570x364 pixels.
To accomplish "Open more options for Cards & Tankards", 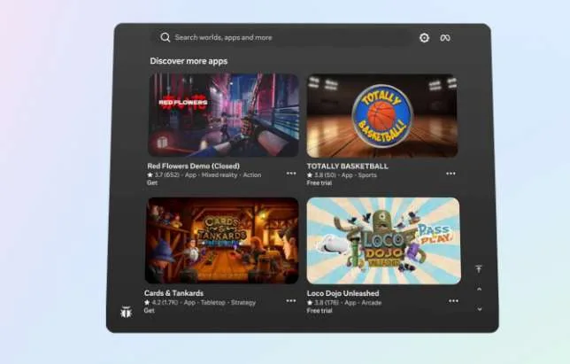I will click(291, 301).
